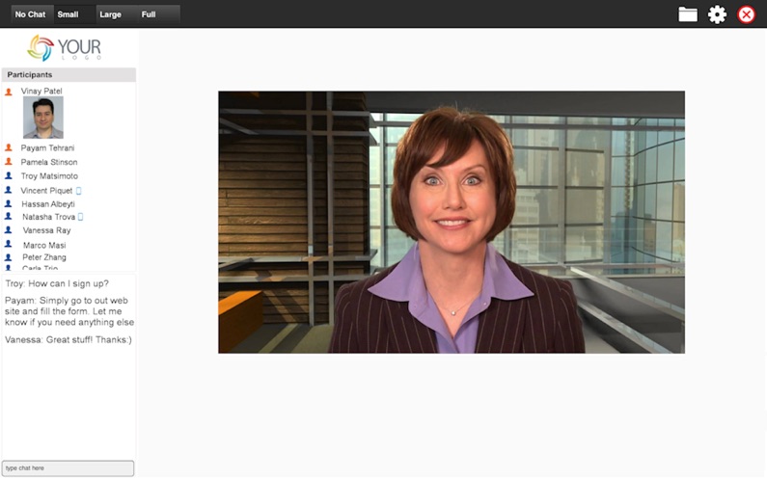Click Peter Zhang's blue user icon
This screenshot has height=479, width=767.
point(9,257)
